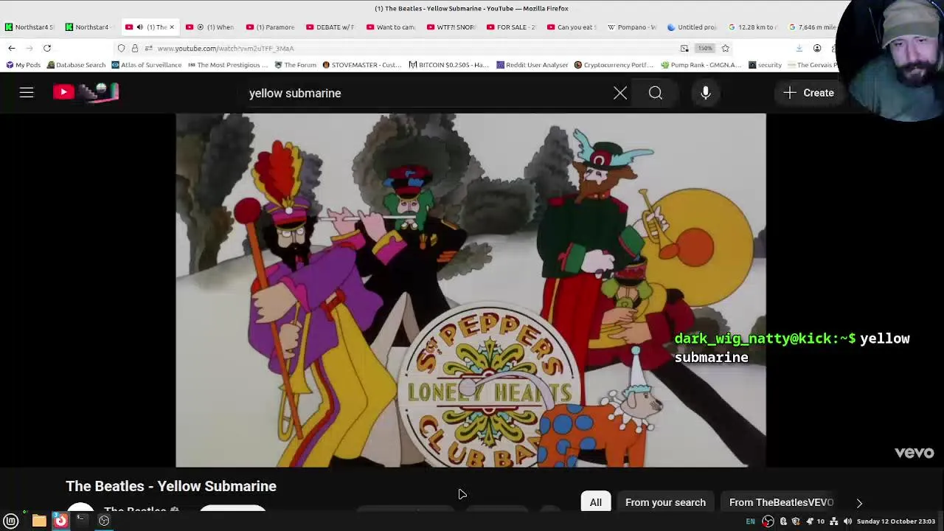Viewport: 944px width, 531px height.
Task: Select the From your search chip
Action: 665,502
